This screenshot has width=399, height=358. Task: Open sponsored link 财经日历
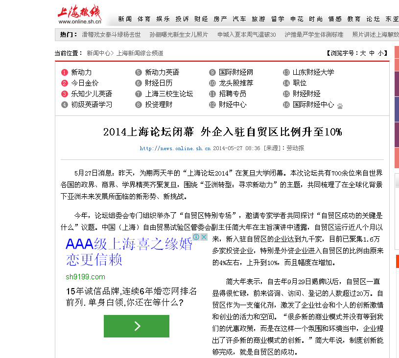click(159, 83)
